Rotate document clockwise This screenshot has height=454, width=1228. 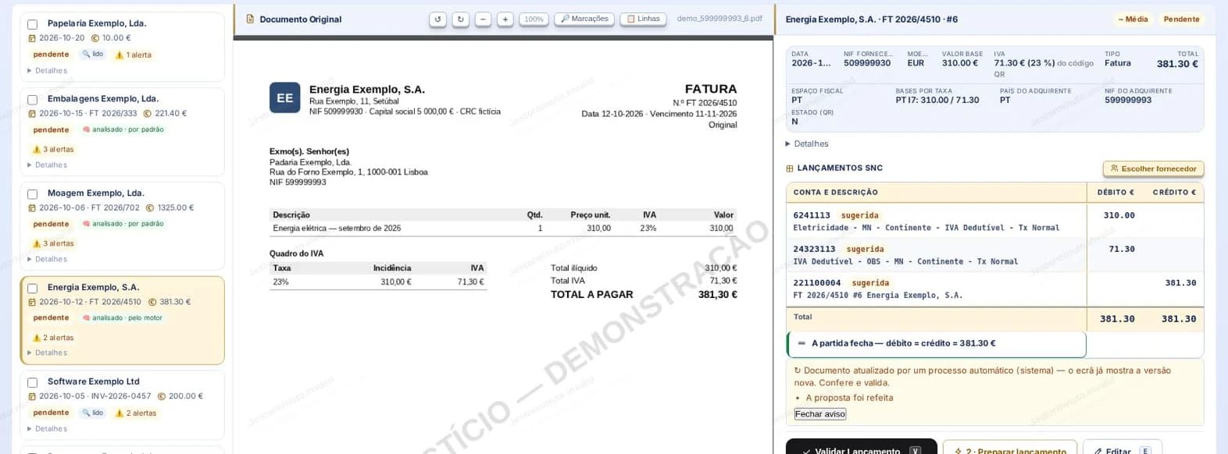460,19
